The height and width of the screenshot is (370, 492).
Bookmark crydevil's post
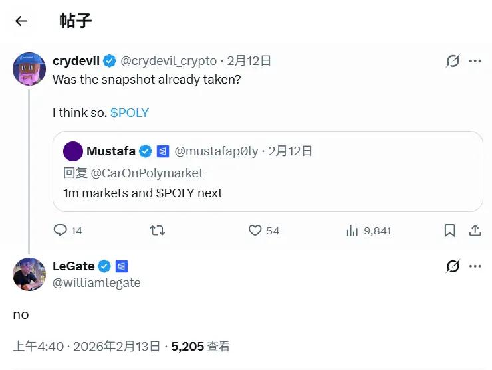(449, 231)
